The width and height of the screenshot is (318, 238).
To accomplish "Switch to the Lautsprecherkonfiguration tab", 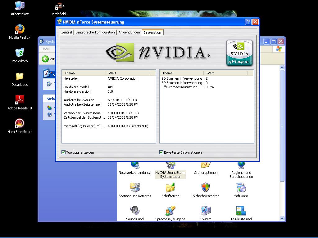I will [95, 32].
